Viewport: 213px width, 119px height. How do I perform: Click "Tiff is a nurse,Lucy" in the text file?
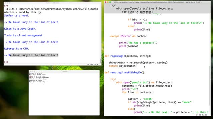coord(37,82)
